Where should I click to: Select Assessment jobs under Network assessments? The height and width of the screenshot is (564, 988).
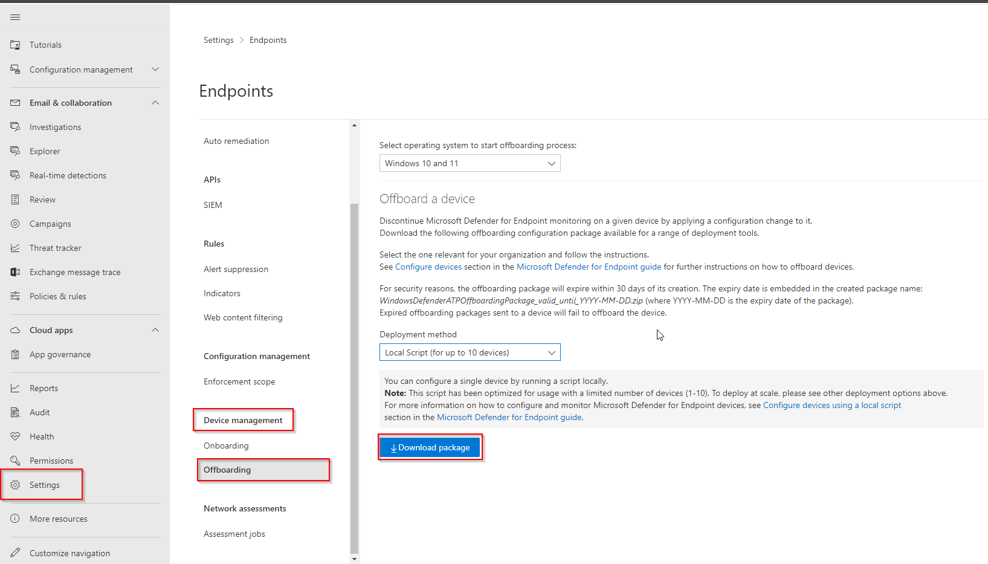234,534
